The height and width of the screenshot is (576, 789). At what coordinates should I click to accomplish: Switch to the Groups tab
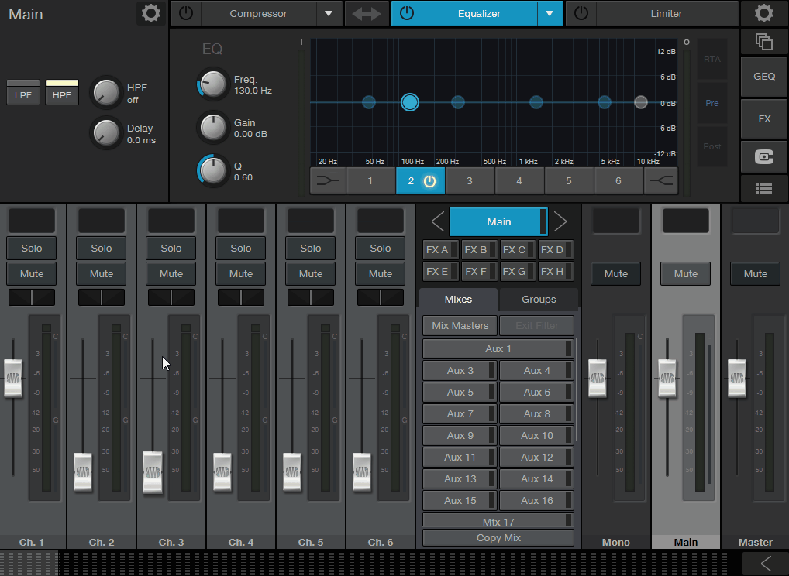(x=539, y=300)
